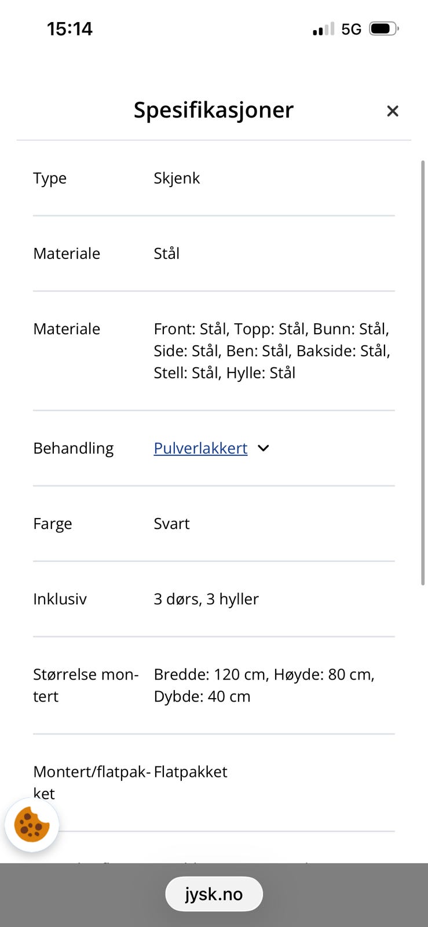
Task: Tap the jysk.no address pill
Action: (x=214, y=894)
